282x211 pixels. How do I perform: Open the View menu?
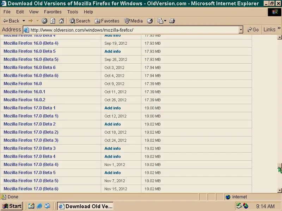click(x=34, y=12)
